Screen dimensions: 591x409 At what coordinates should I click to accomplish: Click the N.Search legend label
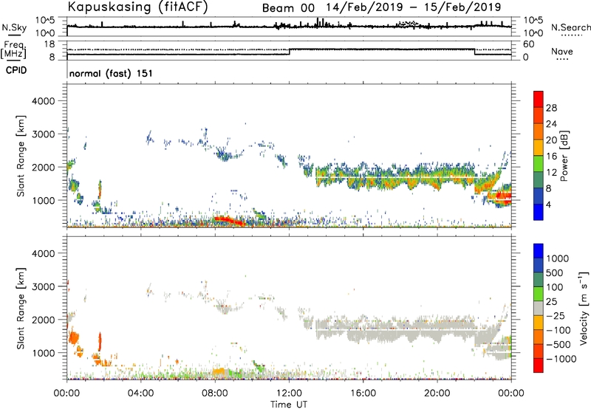(570, 27)
